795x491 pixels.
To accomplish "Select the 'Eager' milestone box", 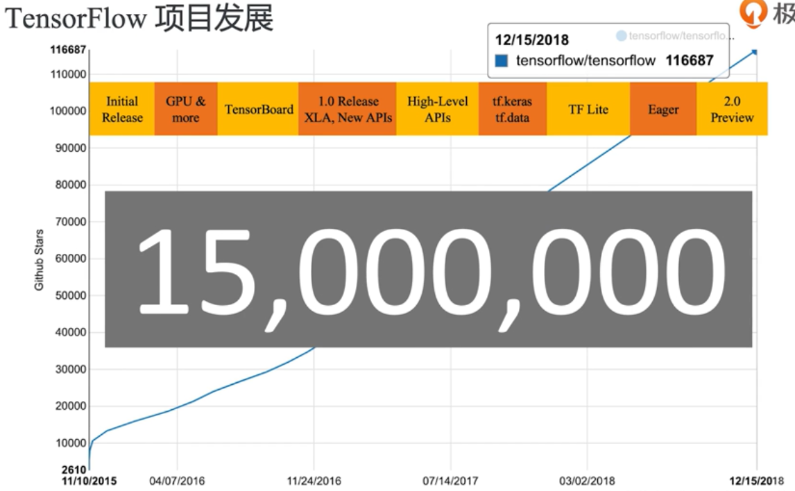I will point(662,109).
